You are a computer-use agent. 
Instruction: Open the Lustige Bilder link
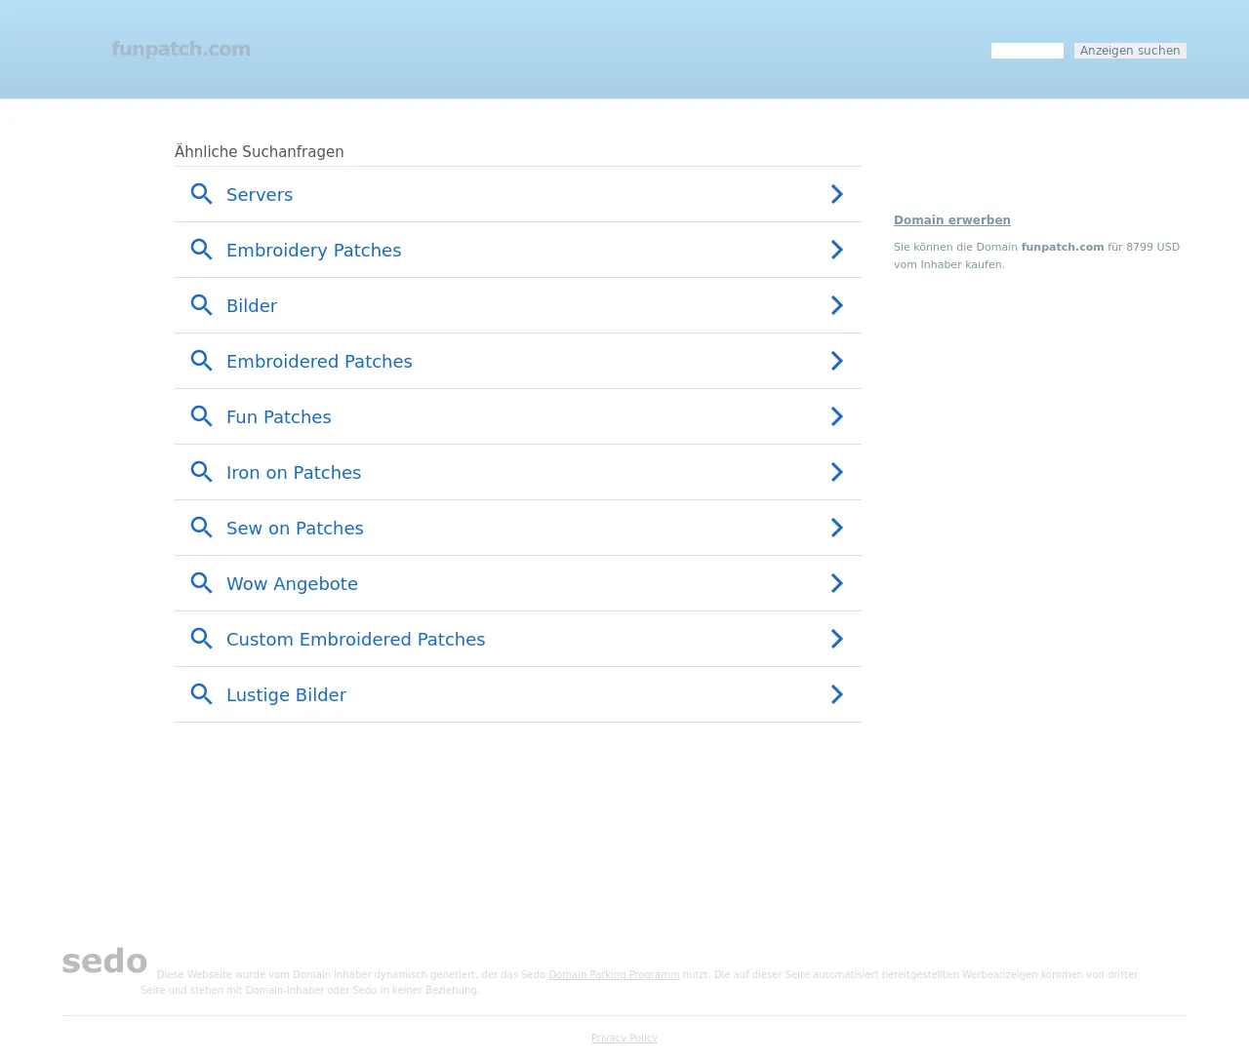286,695
